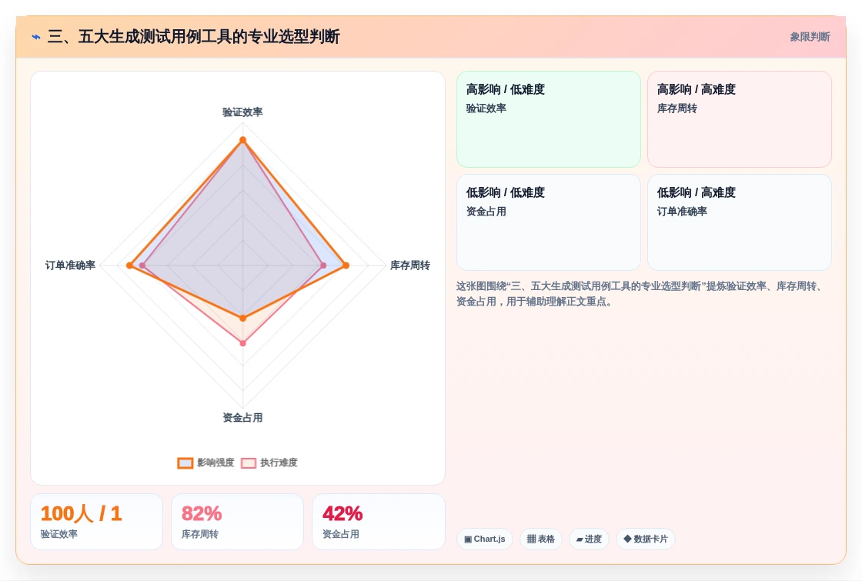Click the 进度 chip bar icon
Screen dimensions: 862x581
click(x=580, y=539)
